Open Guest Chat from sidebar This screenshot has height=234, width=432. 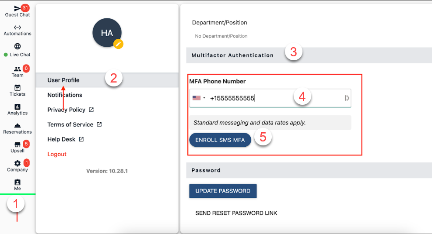[x=18, y=11]
